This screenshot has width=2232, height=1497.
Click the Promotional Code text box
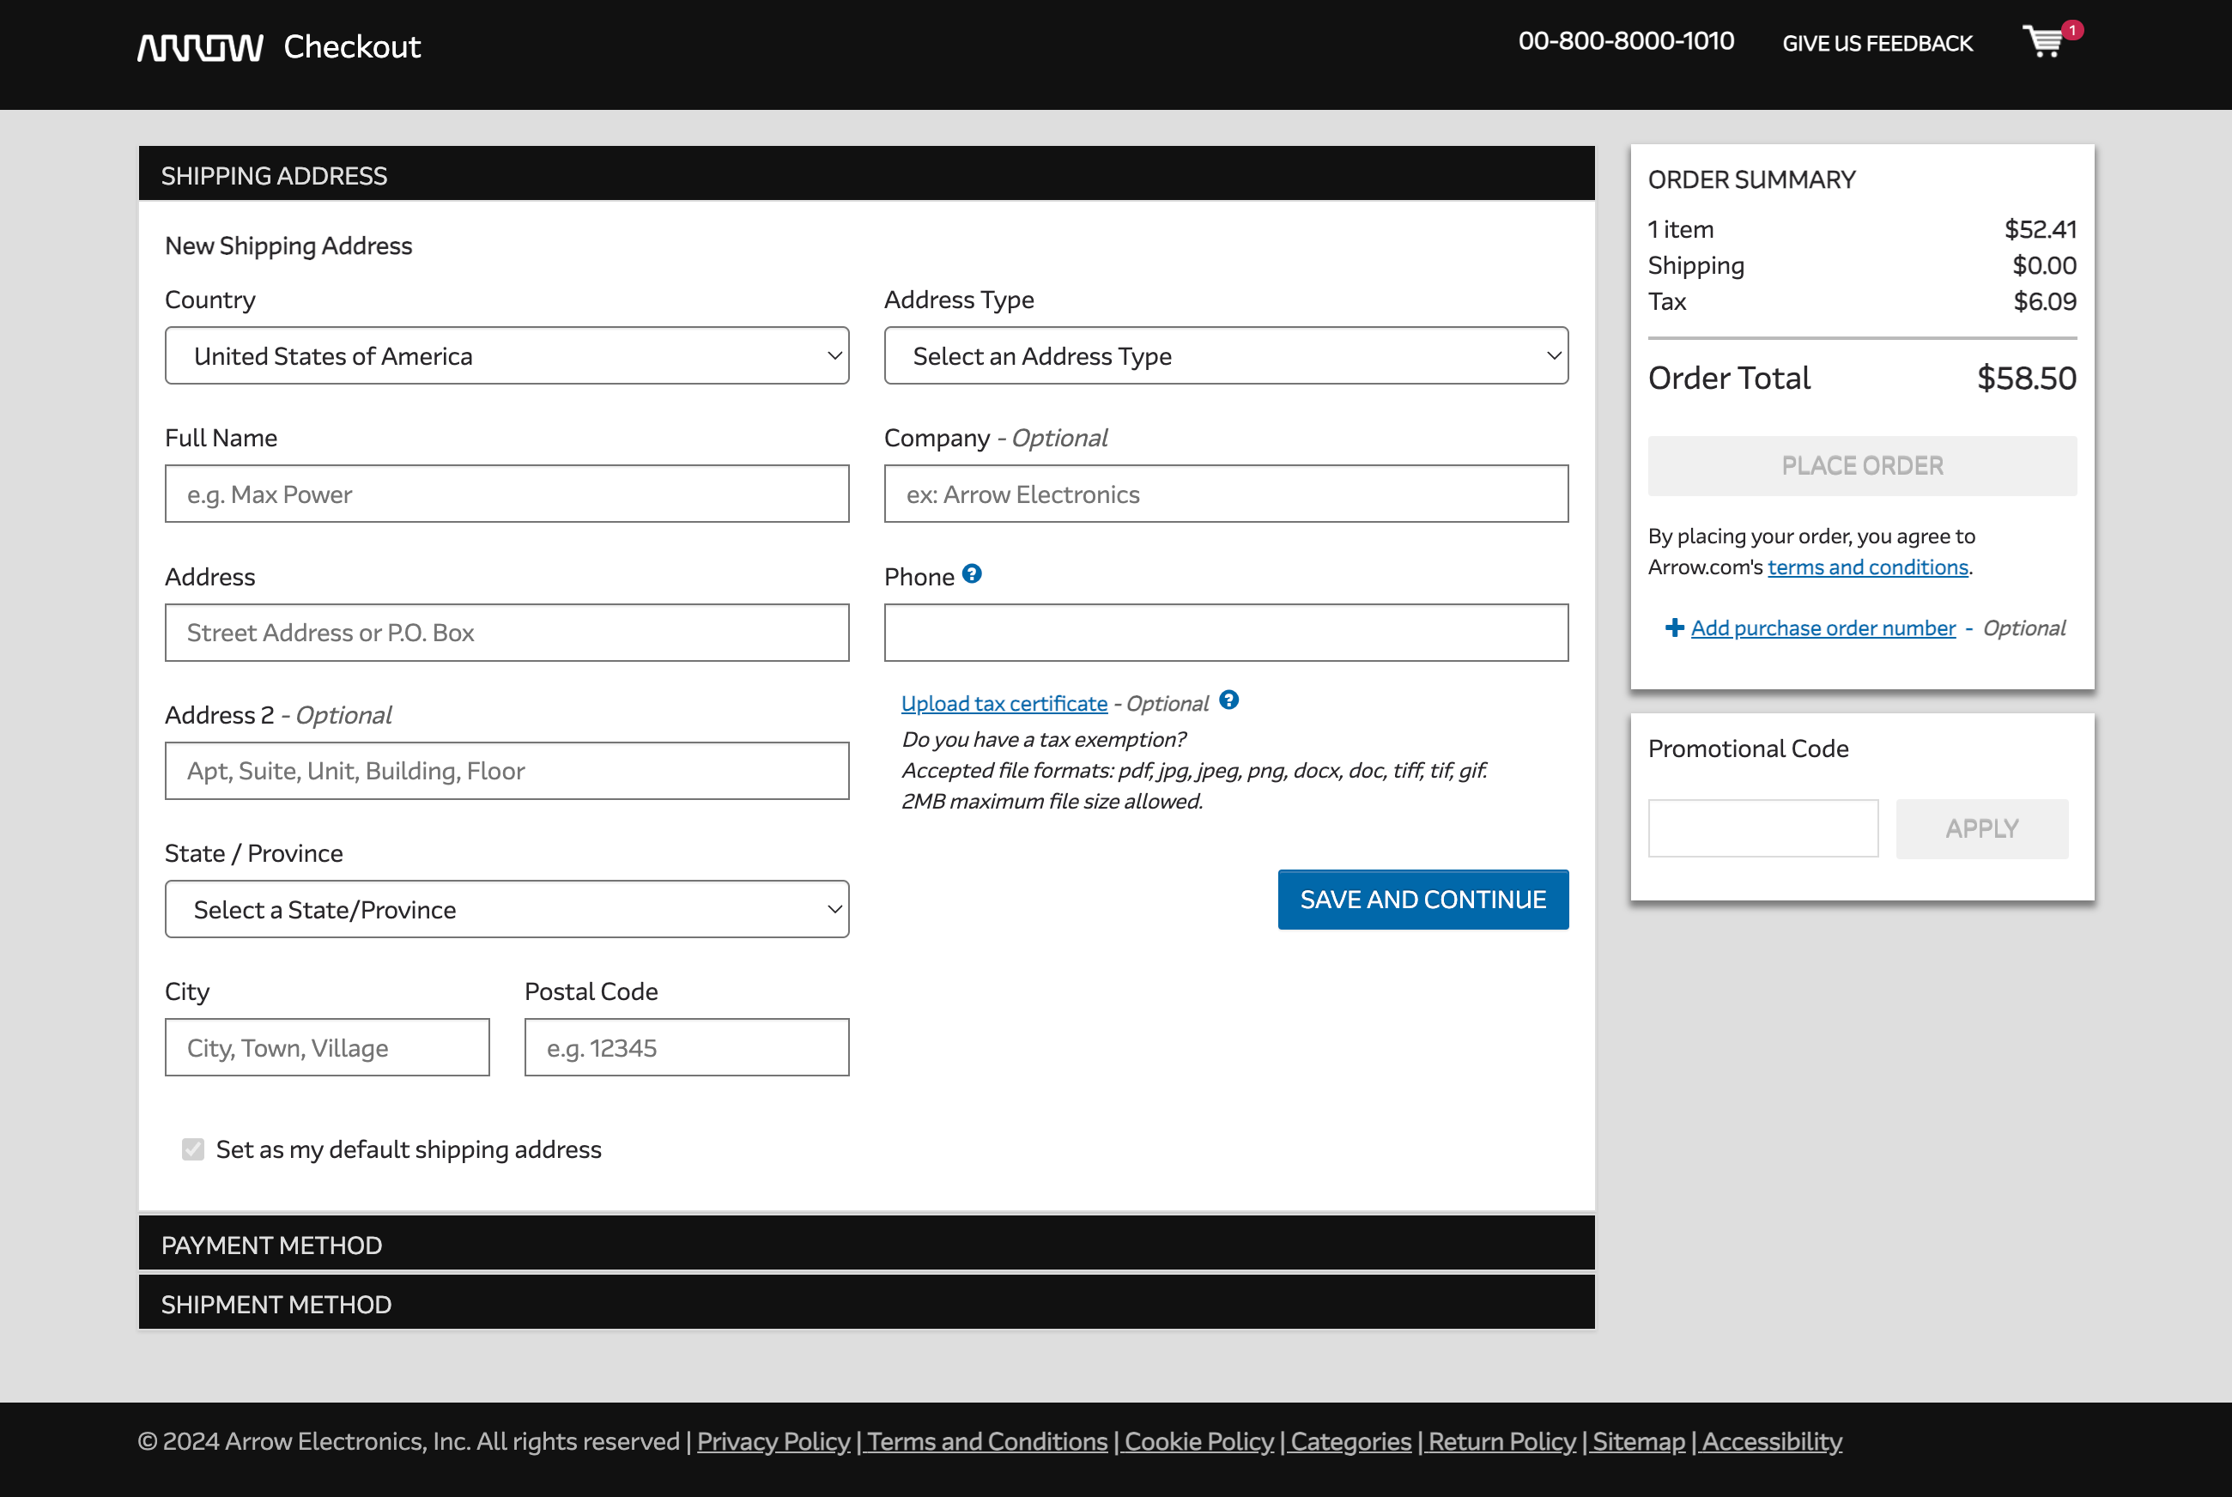1762,827
